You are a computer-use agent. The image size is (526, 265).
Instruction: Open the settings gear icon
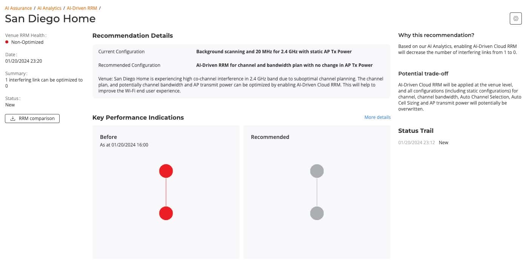coord(515,18)
